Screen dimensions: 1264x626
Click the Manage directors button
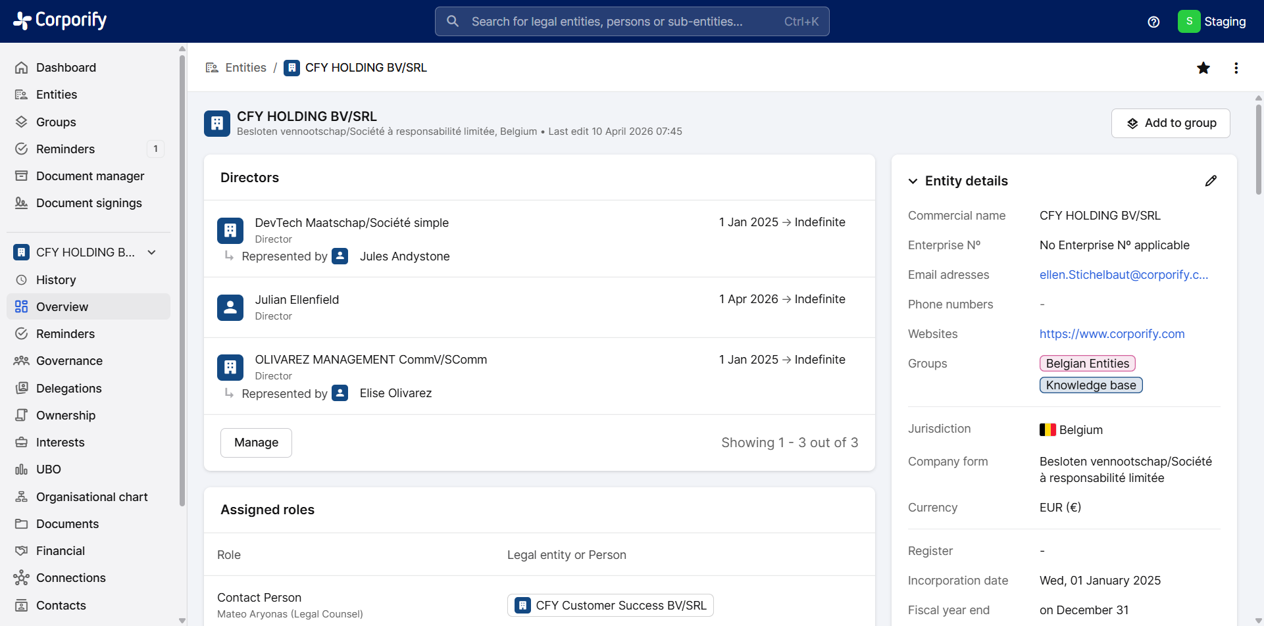coord(256,443)
